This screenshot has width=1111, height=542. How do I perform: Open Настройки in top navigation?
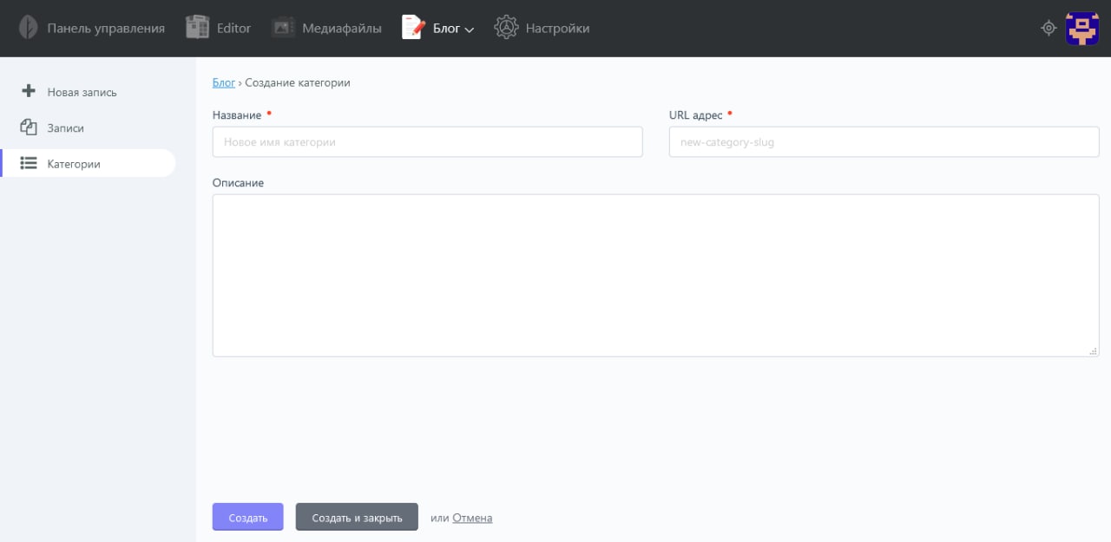click(x=557, y=29)
